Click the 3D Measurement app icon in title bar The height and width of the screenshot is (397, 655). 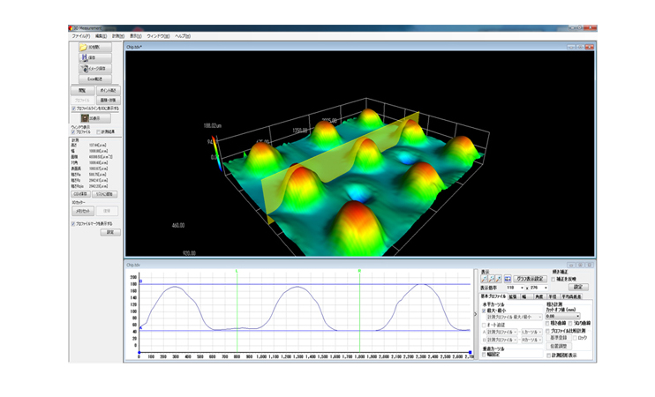[71, 28]
